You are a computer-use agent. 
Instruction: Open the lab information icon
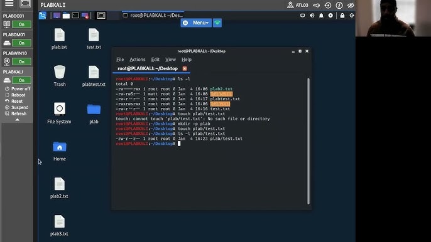click(339, 5)
